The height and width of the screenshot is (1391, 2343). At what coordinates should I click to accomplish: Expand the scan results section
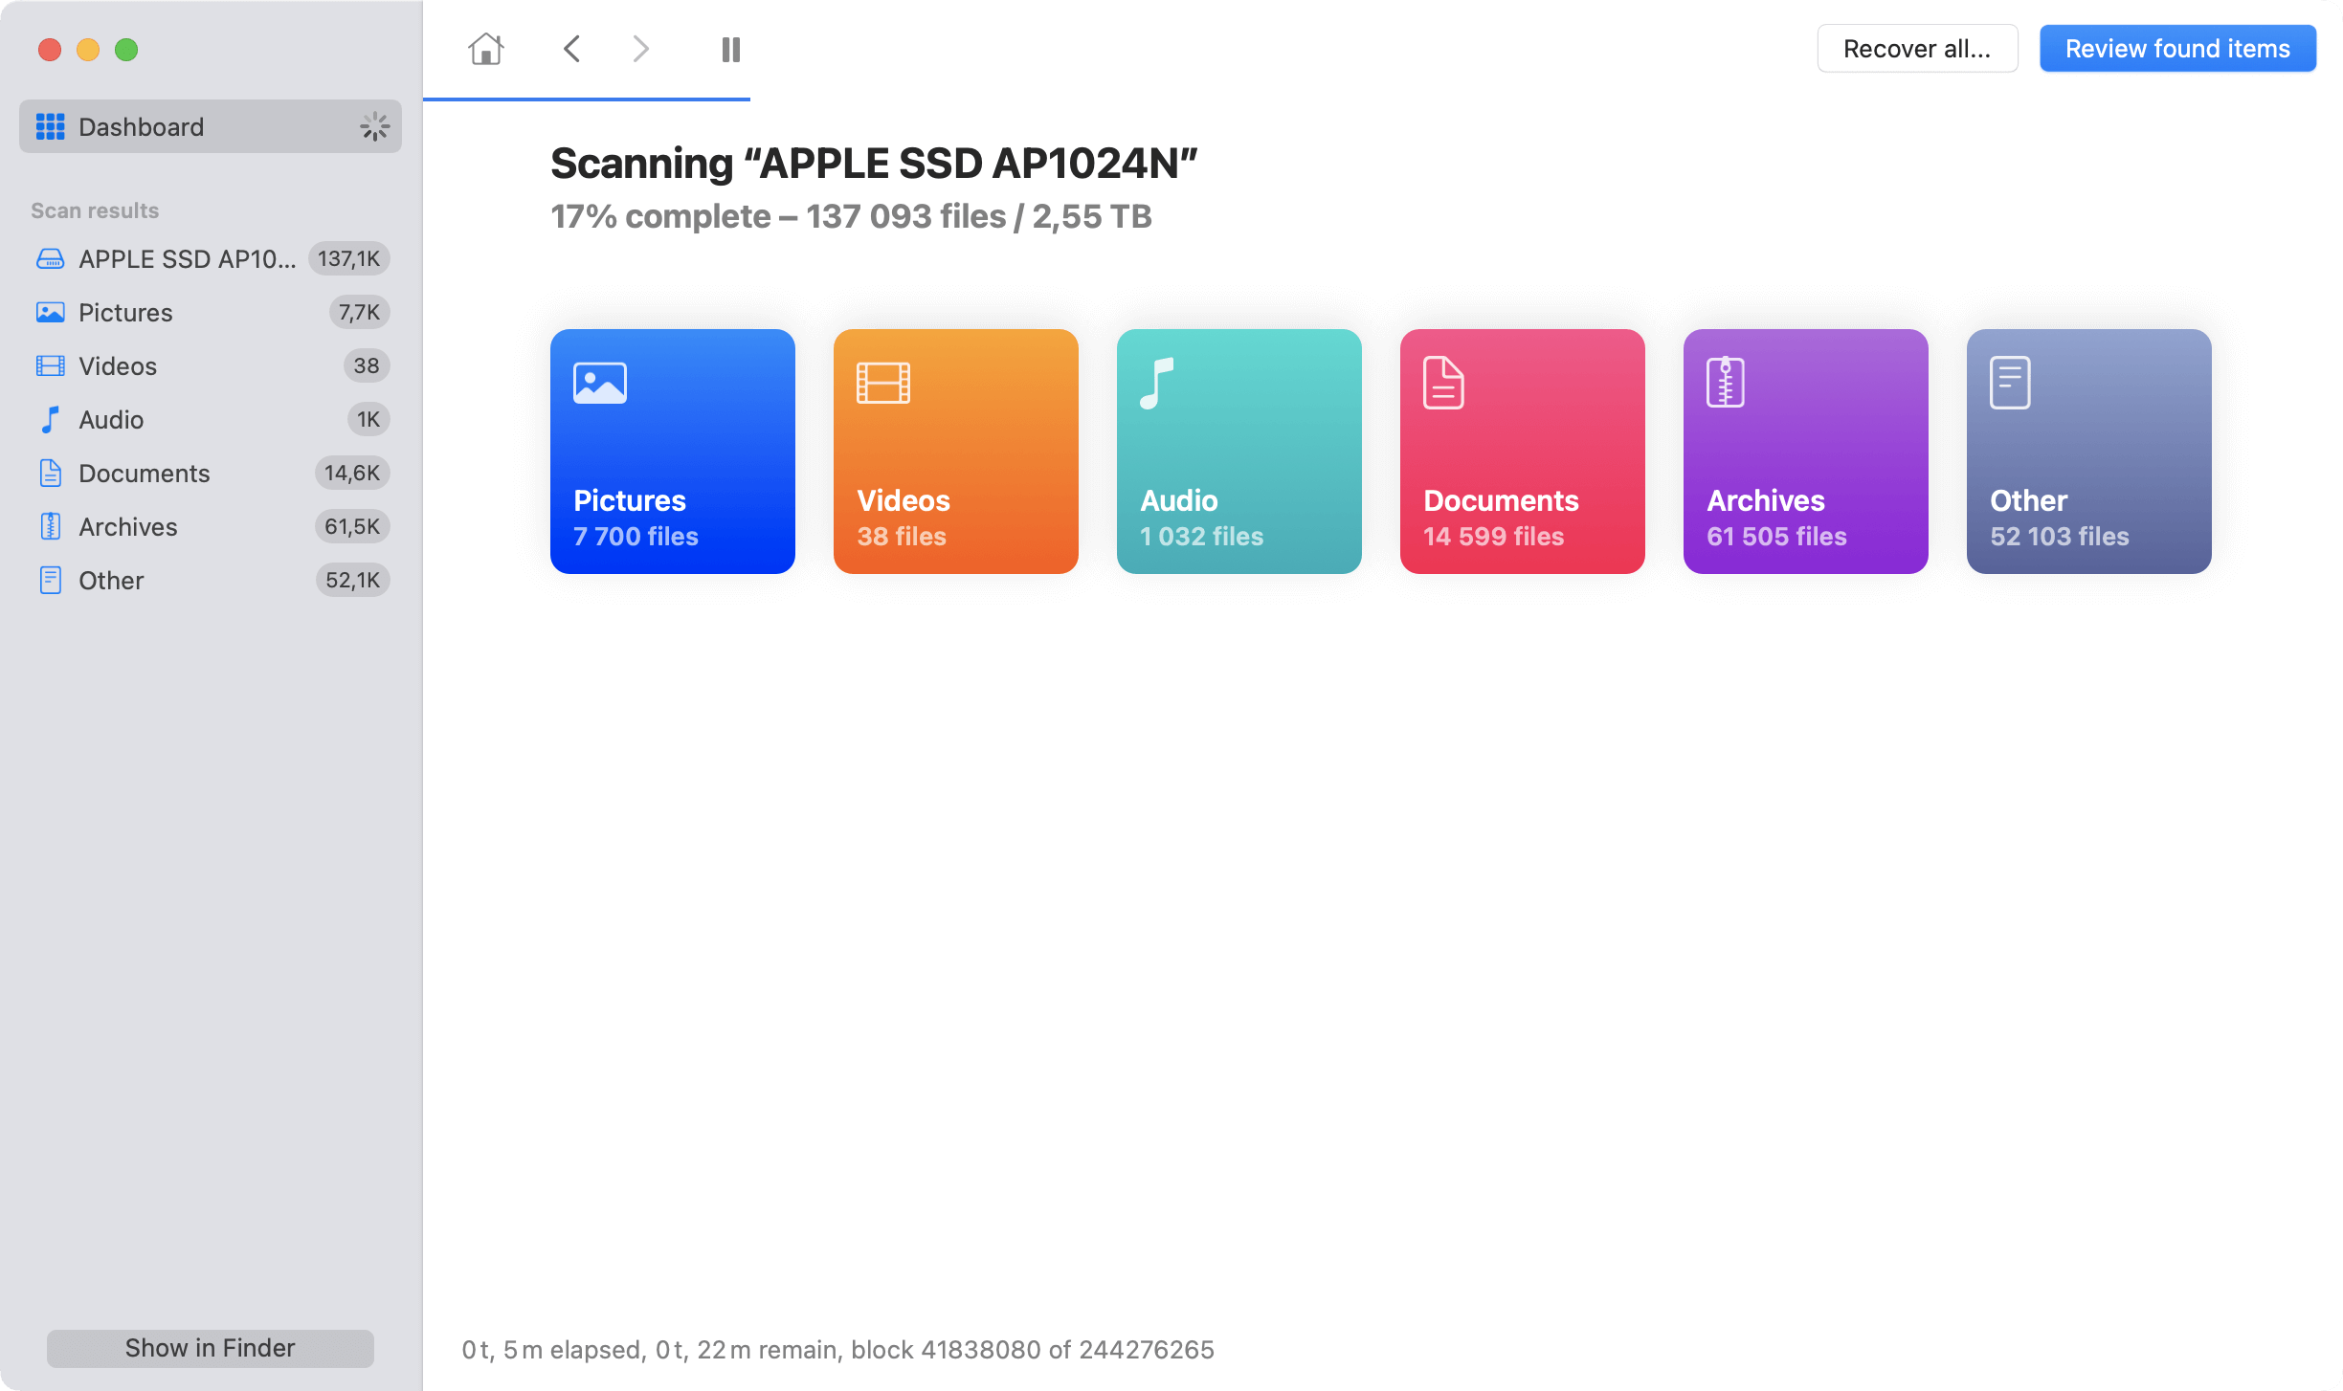point(95,209)
